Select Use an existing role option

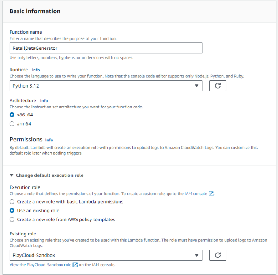pyautogui.click(x=12, y=211)
